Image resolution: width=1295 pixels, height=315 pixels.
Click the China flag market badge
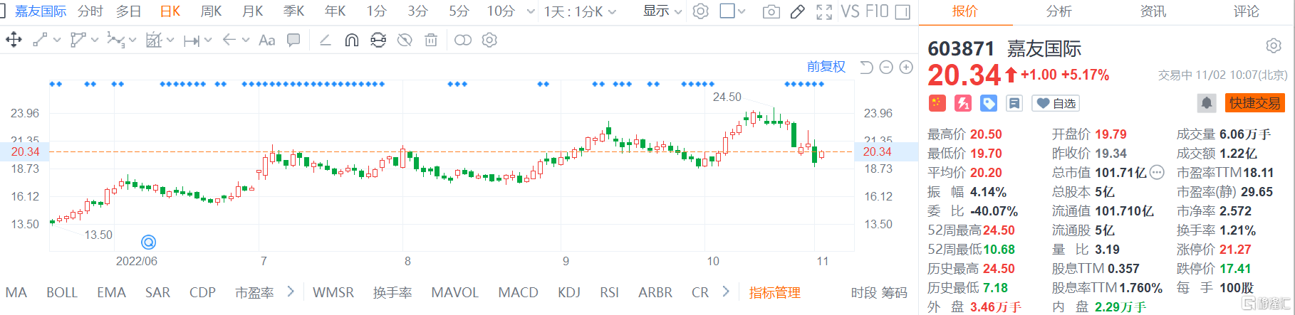click(937, 103)
